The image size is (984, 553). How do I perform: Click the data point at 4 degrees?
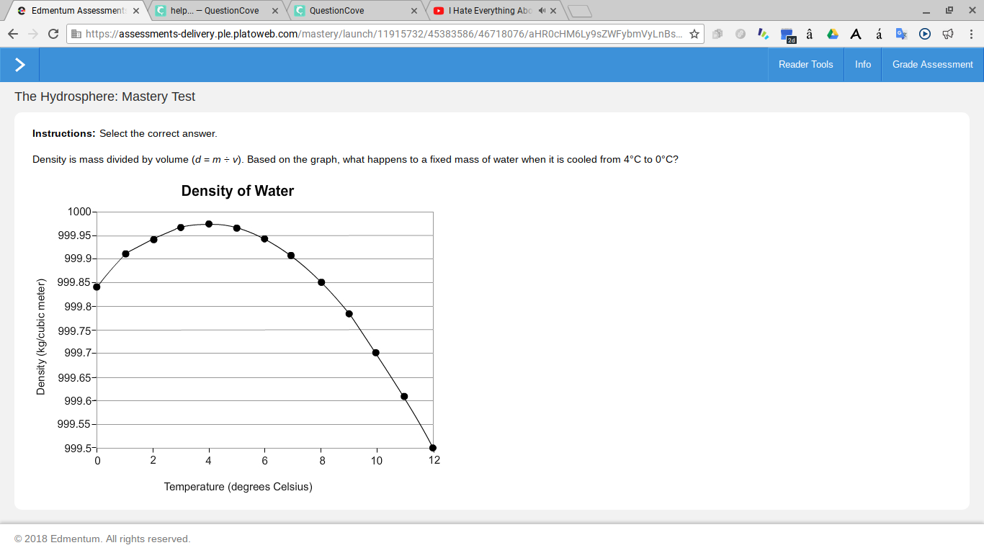209,224
